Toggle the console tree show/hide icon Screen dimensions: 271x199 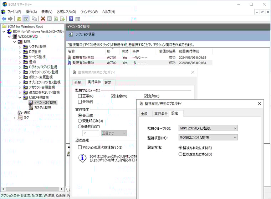click(26, 19)
